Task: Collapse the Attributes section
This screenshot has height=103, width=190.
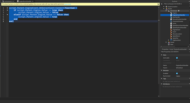Action: [162, 84]
